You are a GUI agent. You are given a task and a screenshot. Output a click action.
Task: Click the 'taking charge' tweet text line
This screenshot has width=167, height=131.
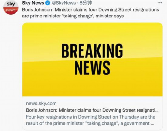click(73, 16)
